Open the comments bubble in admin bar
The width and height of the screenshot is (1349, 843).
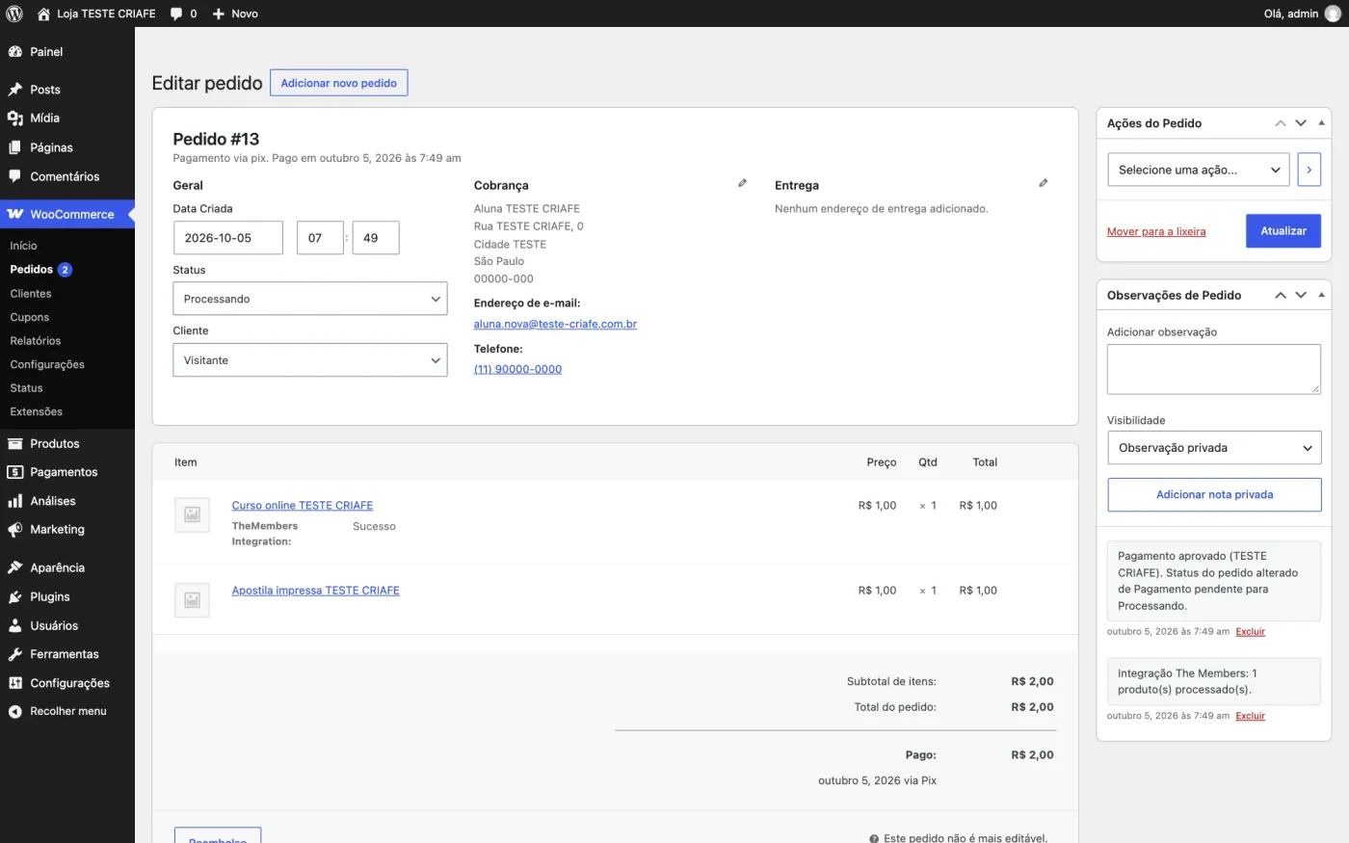176,13
